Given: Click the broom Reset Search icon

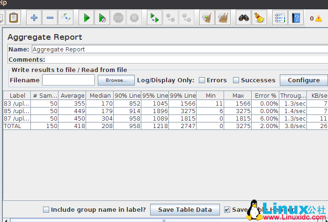Looking at the screenshot, I should [260, 18].
